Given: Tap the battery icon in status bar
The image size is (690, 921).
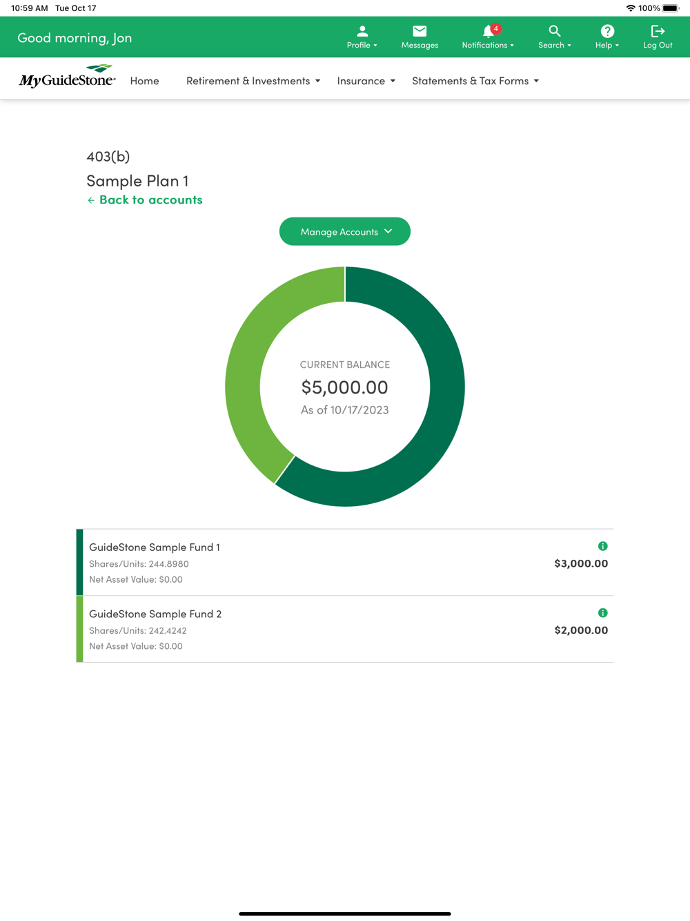Looking at the screenshot, I should pyautogui.click(x=671, y=8).
